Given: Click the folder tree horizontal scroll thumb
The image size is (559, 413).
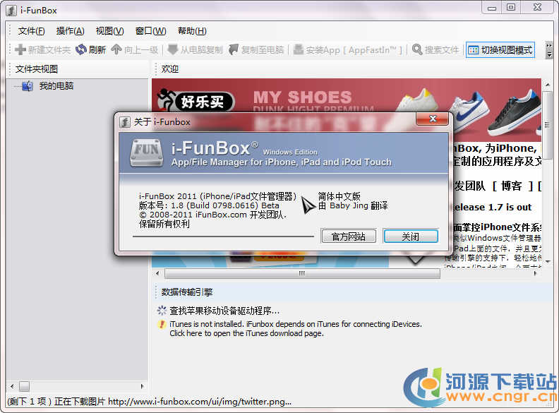Looking at the screenshot, I should tap(24, 386).
